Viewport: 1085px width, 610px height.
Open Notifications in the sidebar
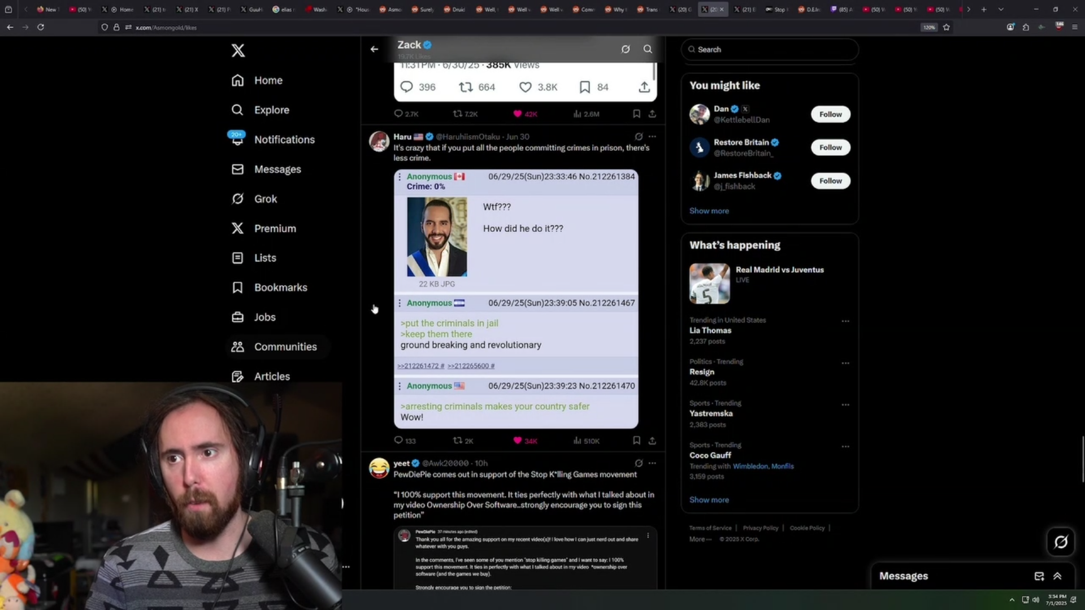(273, 140)
